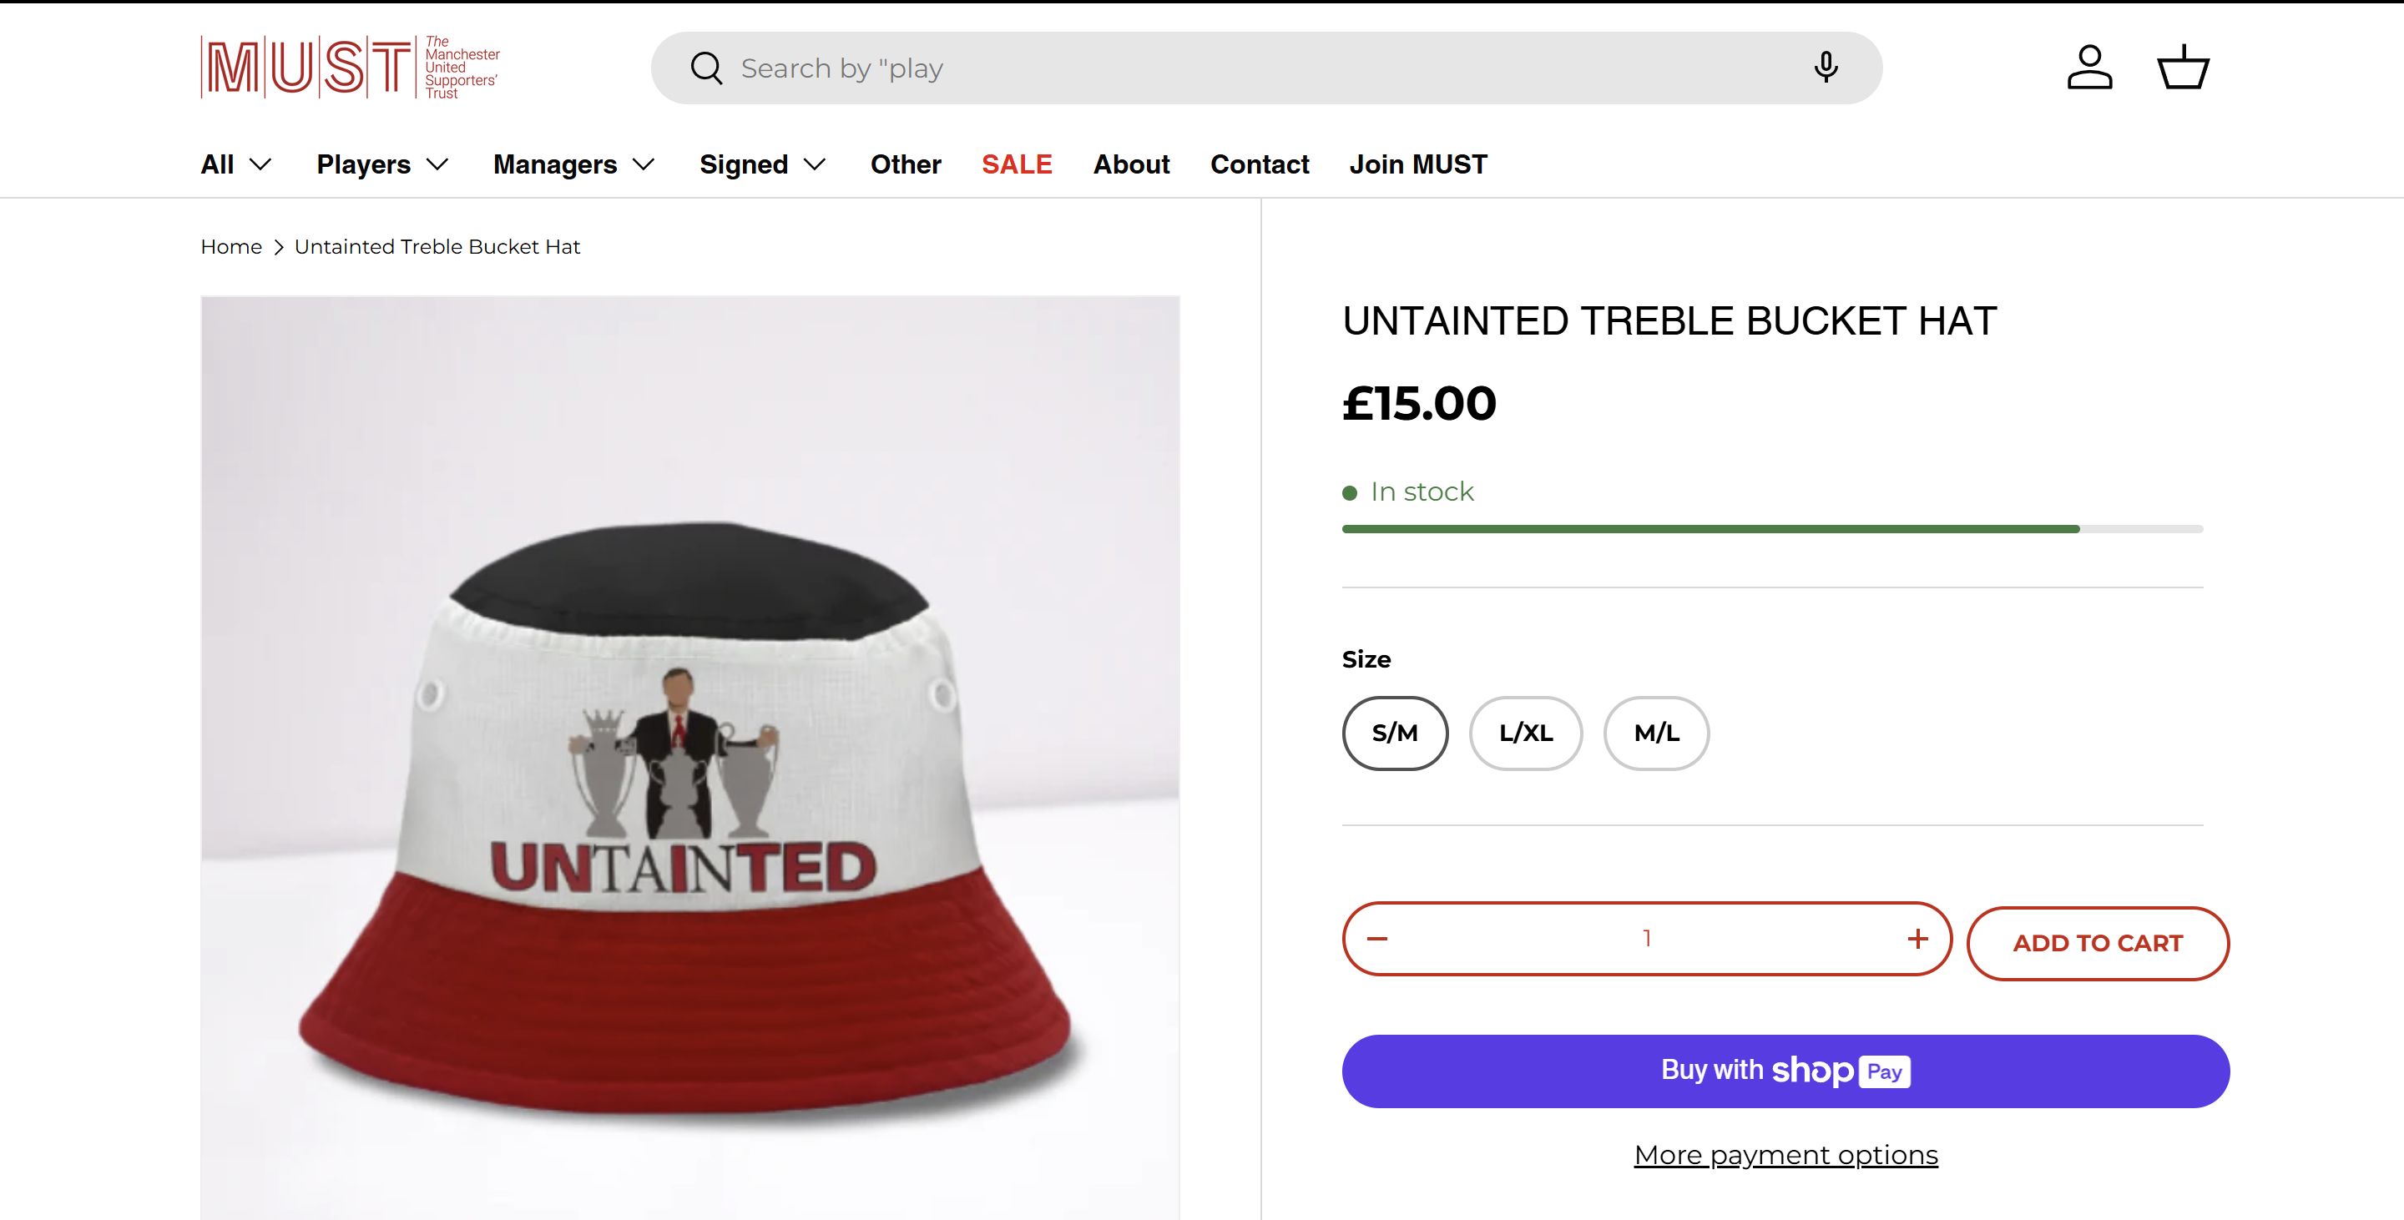Select size S/M option
The image size is (2404, 1220).
(x=1394, y=734)
